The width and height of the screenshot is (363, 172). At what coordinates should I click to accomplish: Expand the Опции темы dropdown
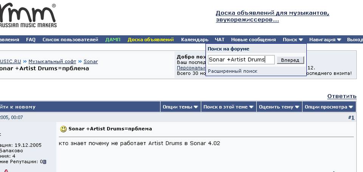(x=180, y=107)
